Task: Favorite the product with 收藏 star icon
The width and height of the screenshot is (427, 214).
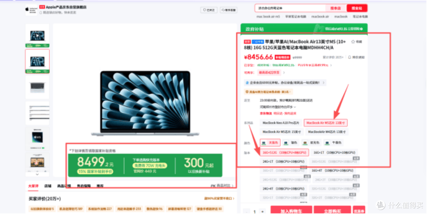Action: (357, 41)
